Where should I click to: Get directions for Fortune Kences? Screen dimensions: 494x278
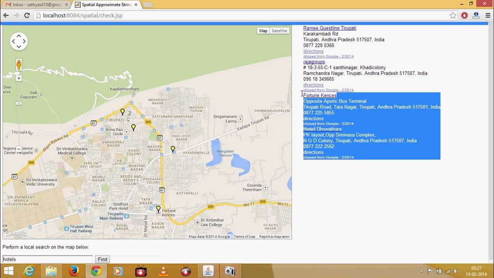click(313, 119)
